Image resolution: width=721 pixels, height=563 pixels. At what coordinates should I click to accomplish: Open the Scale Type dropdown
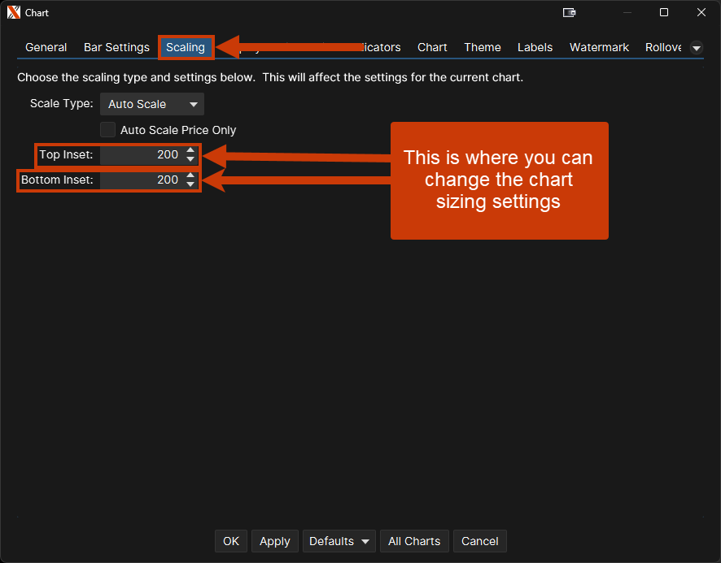tap(152, 104)
